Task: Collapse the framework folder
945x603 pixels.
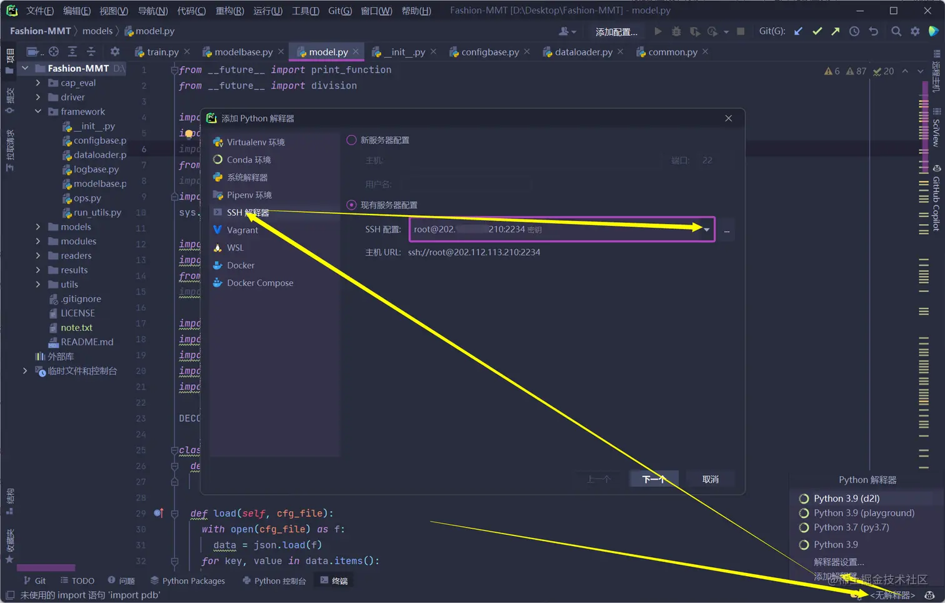Action: (x=38, y=111)
